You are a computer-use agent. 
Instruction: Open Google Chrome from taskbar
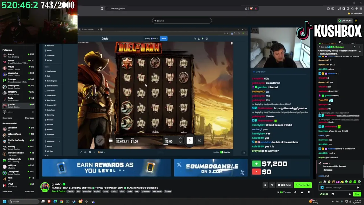tap(61, 202)
